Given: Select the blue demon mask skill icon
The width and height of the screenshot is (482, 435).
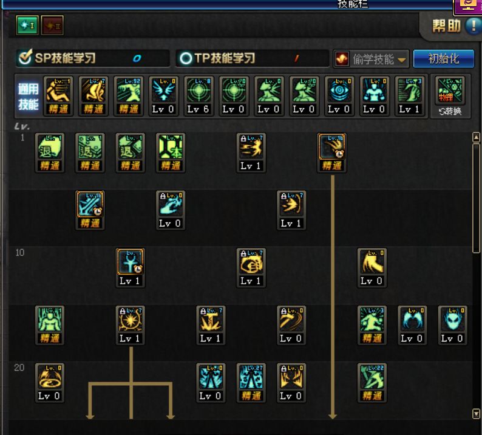Looking at the screenshot, I should click(452, 320).
